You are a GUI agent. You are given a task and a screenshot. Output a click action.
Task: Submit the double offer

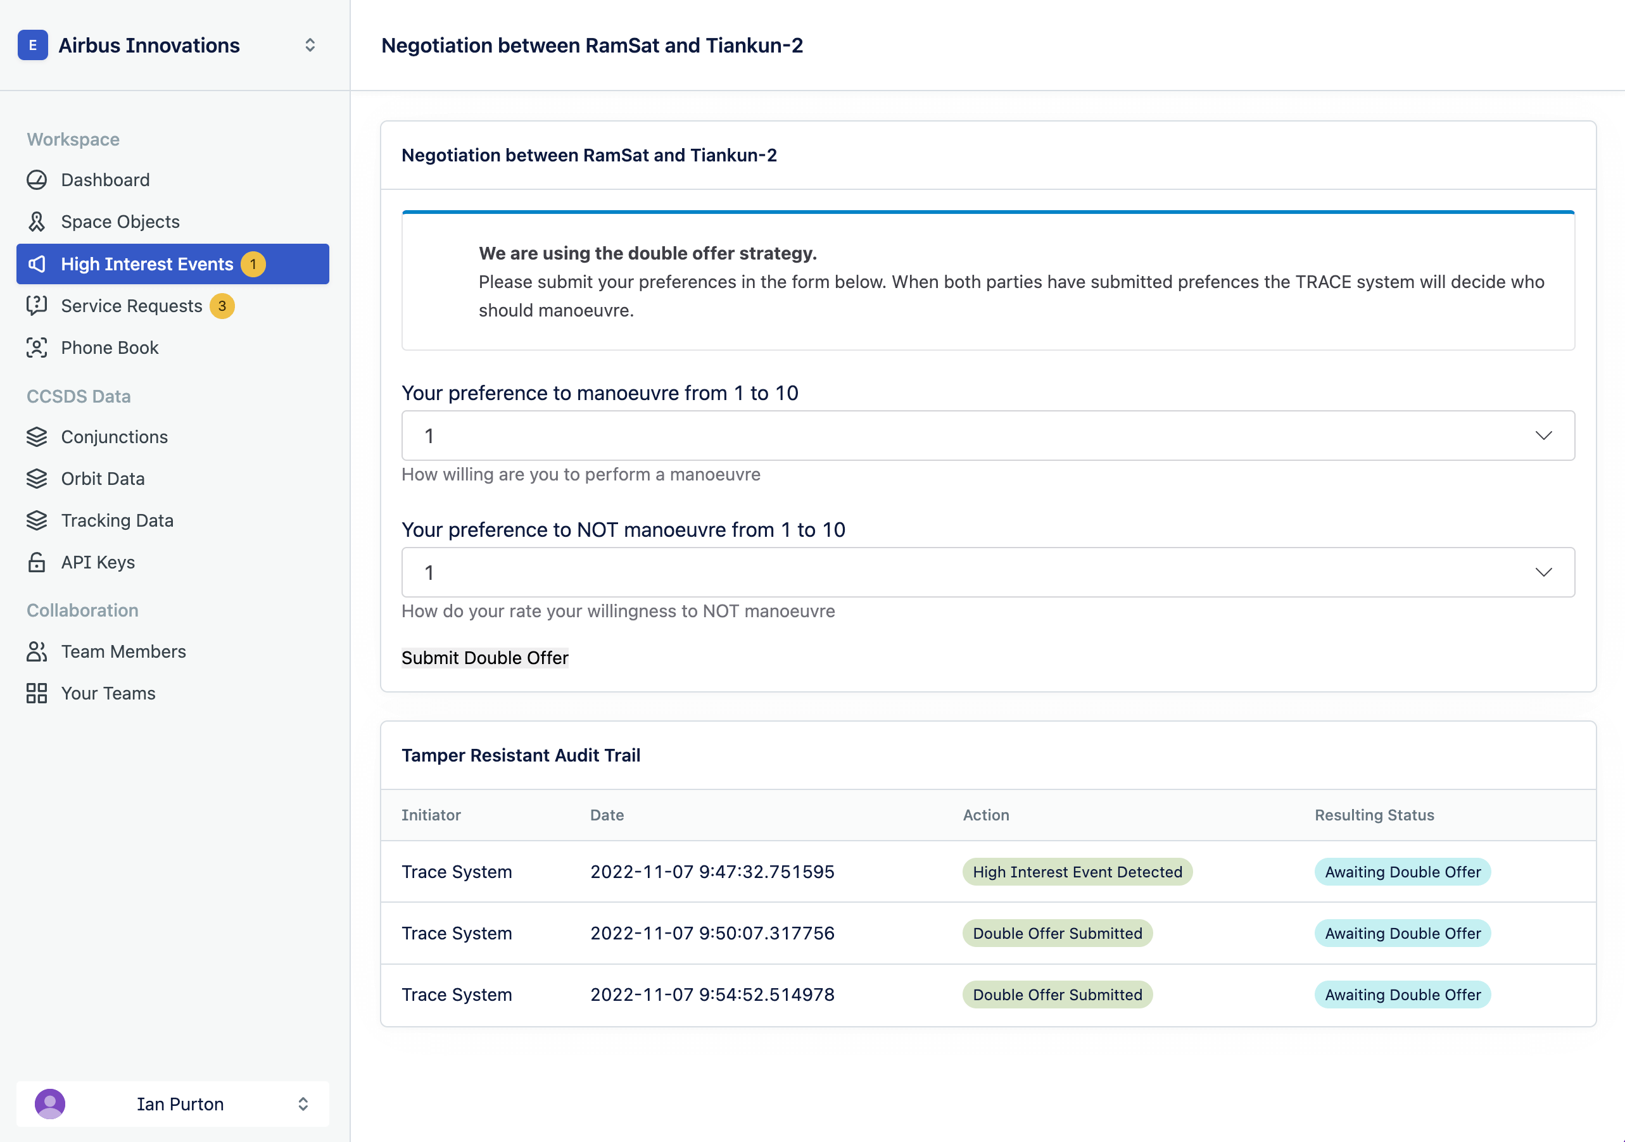coord(485,658)
